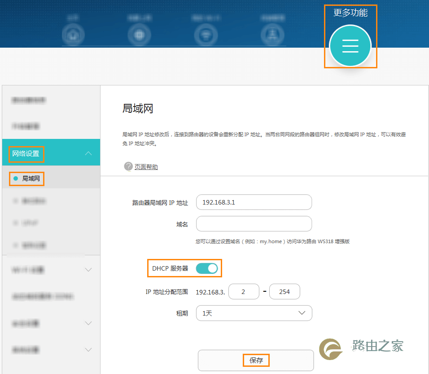Open the 租期 lease time dropdown

point(254,313)
